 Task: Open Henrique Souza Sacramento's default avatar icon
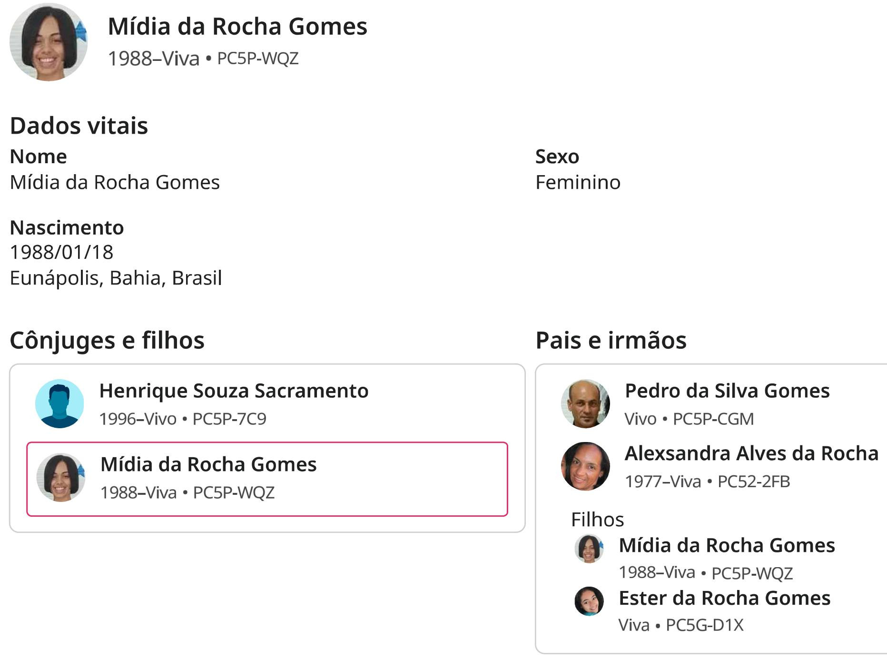[59, 403]
